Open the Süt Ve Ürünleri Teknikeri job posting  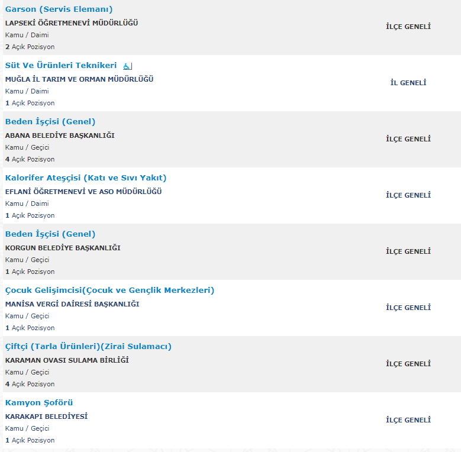tap(61, 66)
